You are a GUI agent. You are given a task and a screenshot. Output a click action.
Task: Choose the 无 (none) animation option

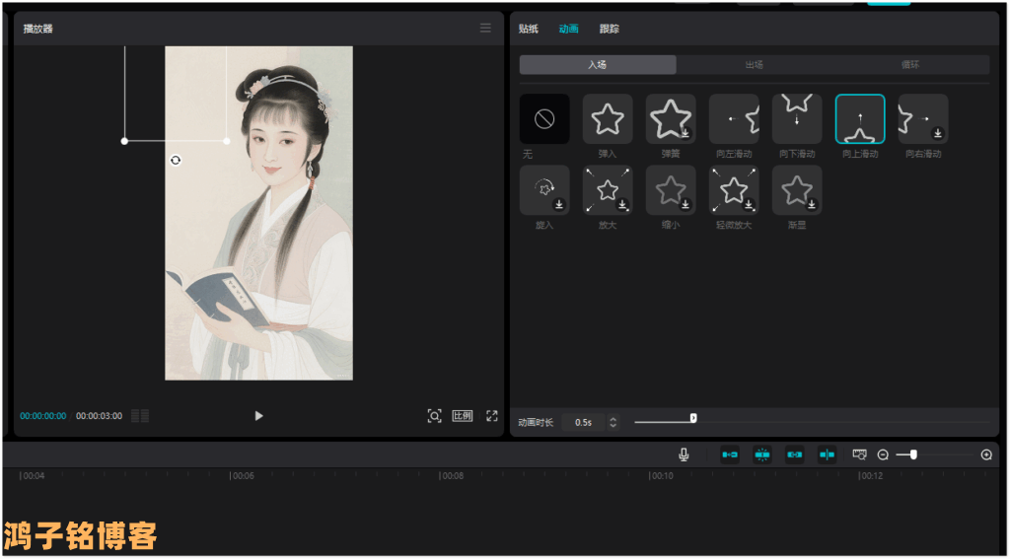pos(544,119)
